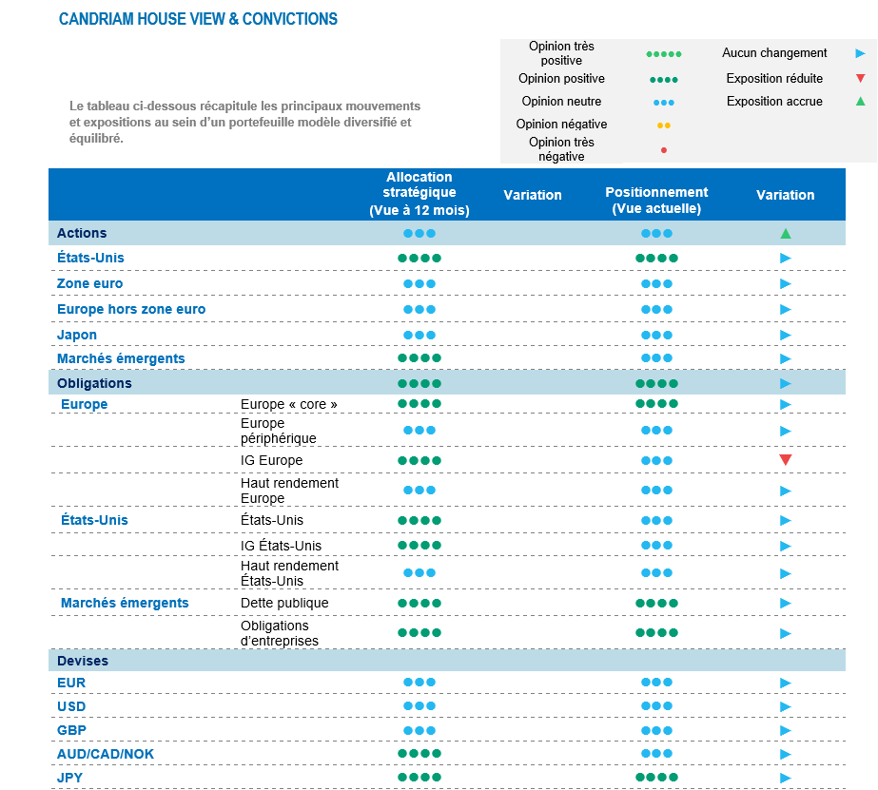Click the blue arrow in the Japon row
Screen dimensions: 878x790
(x=785, y=335)
